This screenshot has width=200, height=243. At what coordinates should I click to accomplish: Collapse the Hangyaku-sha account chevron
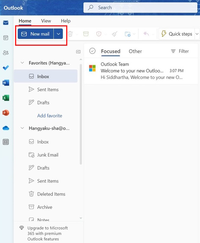23,128
